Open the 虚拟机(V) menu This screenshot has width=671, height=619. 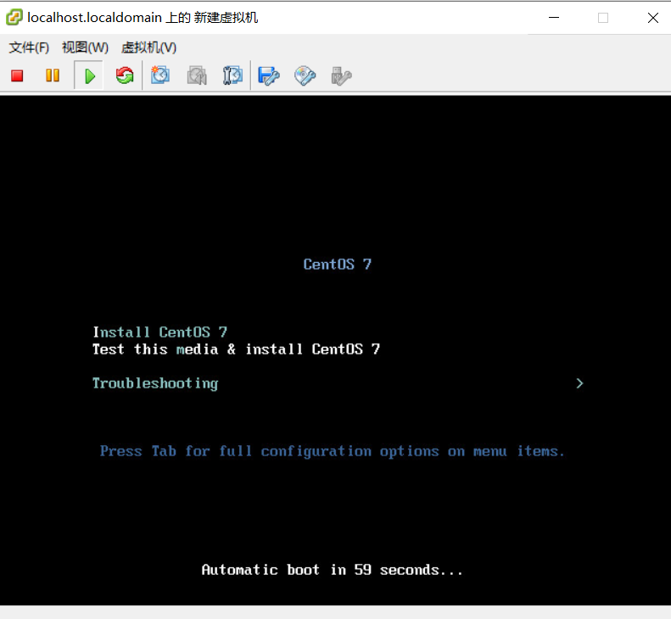148,47
